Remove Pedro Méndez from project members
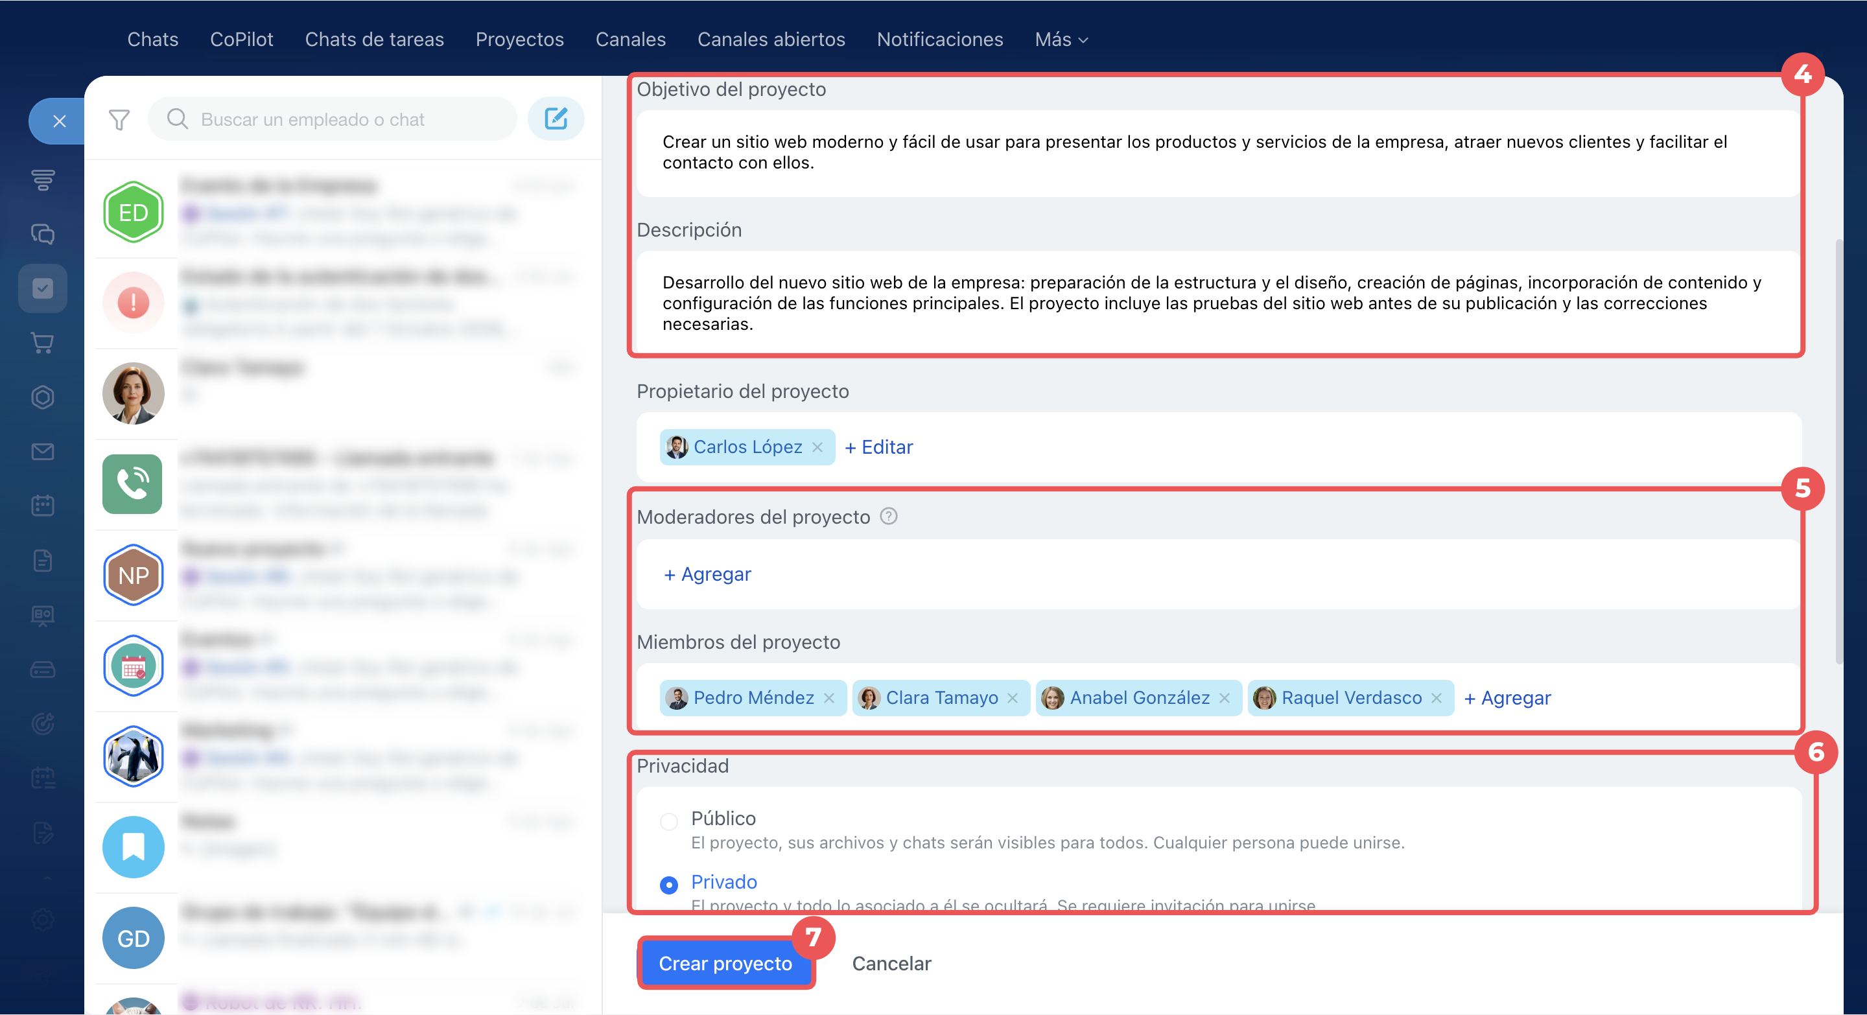Image resolution: width=1867 pixels, height=1015 pixels. pyautogui.click(x=829, y=697)
